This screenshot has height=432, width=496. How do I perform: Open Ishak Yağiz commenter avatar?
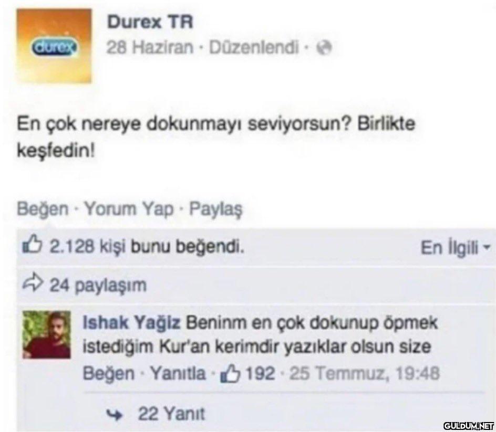tap(47, 335)
